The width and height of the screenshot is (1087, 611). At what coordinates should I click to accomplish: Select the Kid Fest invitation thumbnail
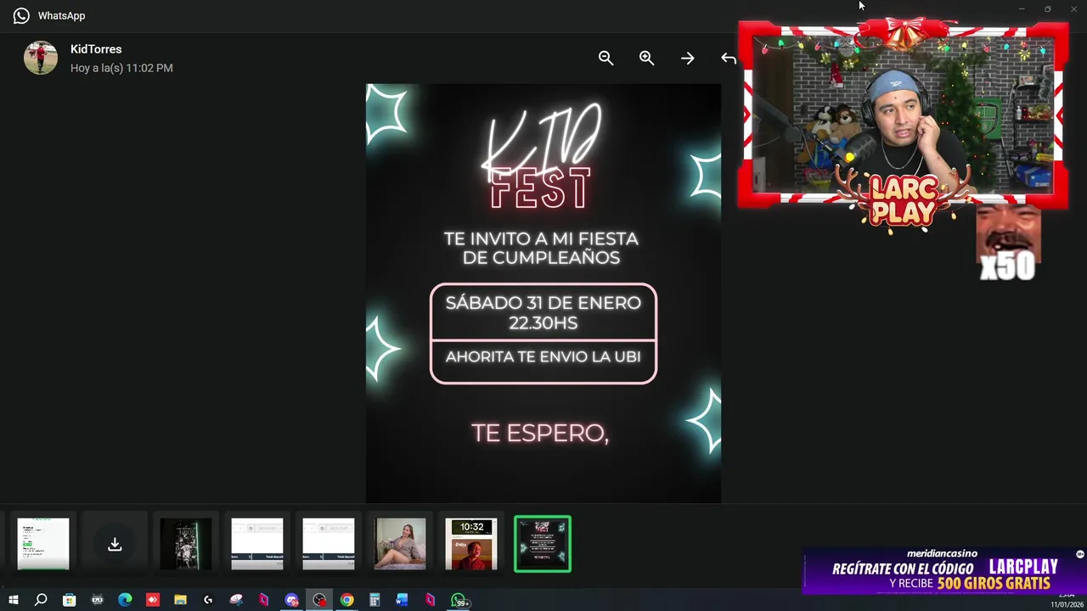[543, 544]
